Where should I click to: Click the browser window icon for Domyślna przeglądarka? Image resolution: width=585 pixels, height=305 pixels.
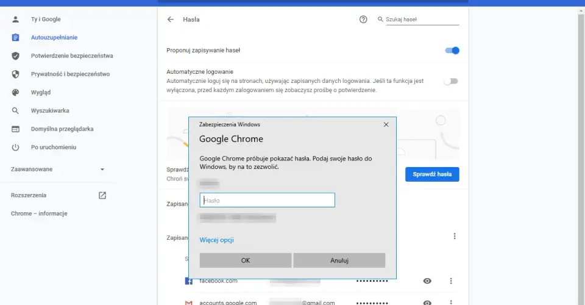(15, 129)
